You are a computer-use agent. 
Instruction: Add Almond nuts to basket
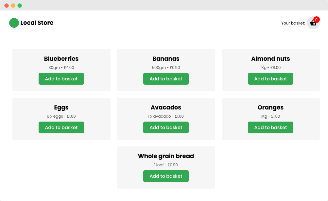pos(270,79)
